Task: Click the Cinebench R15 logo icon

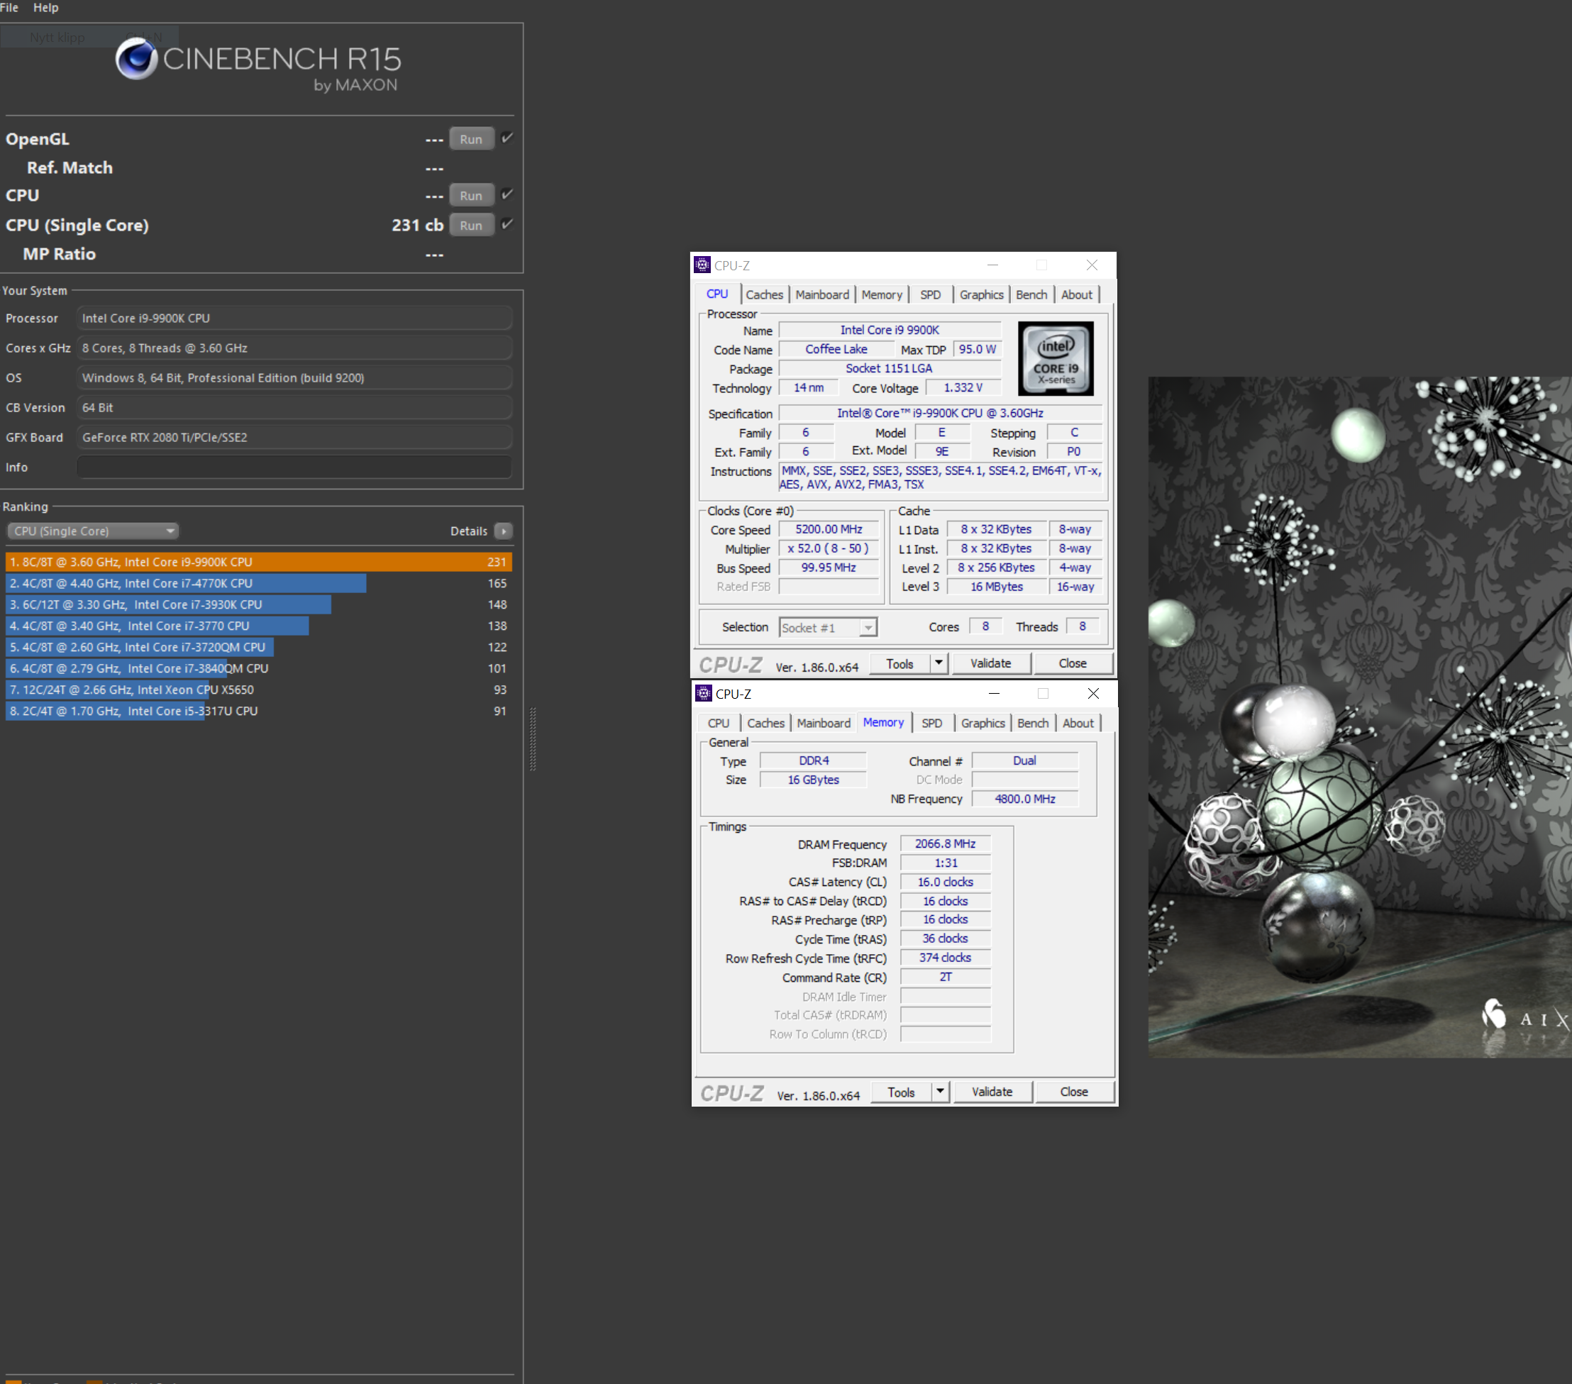Action: click(136, 59)
